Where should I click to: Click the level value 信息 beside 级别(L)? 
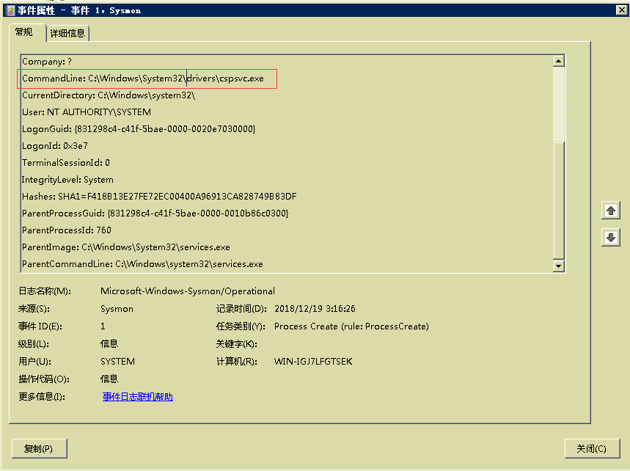pyautogui.click(x=109, y=343)
